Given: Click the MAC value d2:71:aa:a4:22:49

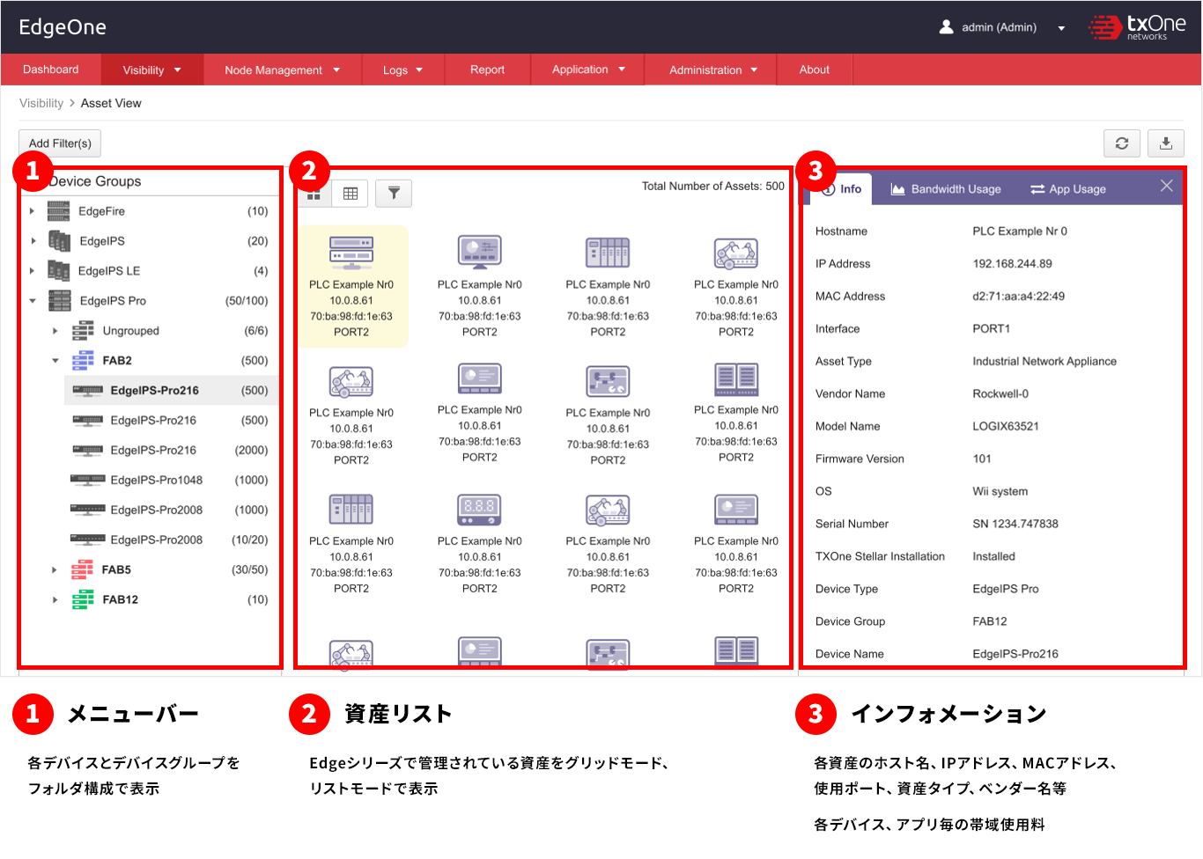Looking at the screenshot, I should click(x=1018, y=297).
